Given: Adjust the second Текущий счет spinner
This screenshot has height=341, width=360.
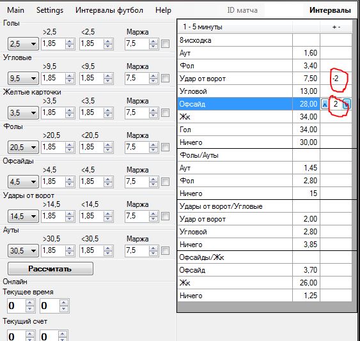Looking at the screenshot, I should (x=63, y=336).
